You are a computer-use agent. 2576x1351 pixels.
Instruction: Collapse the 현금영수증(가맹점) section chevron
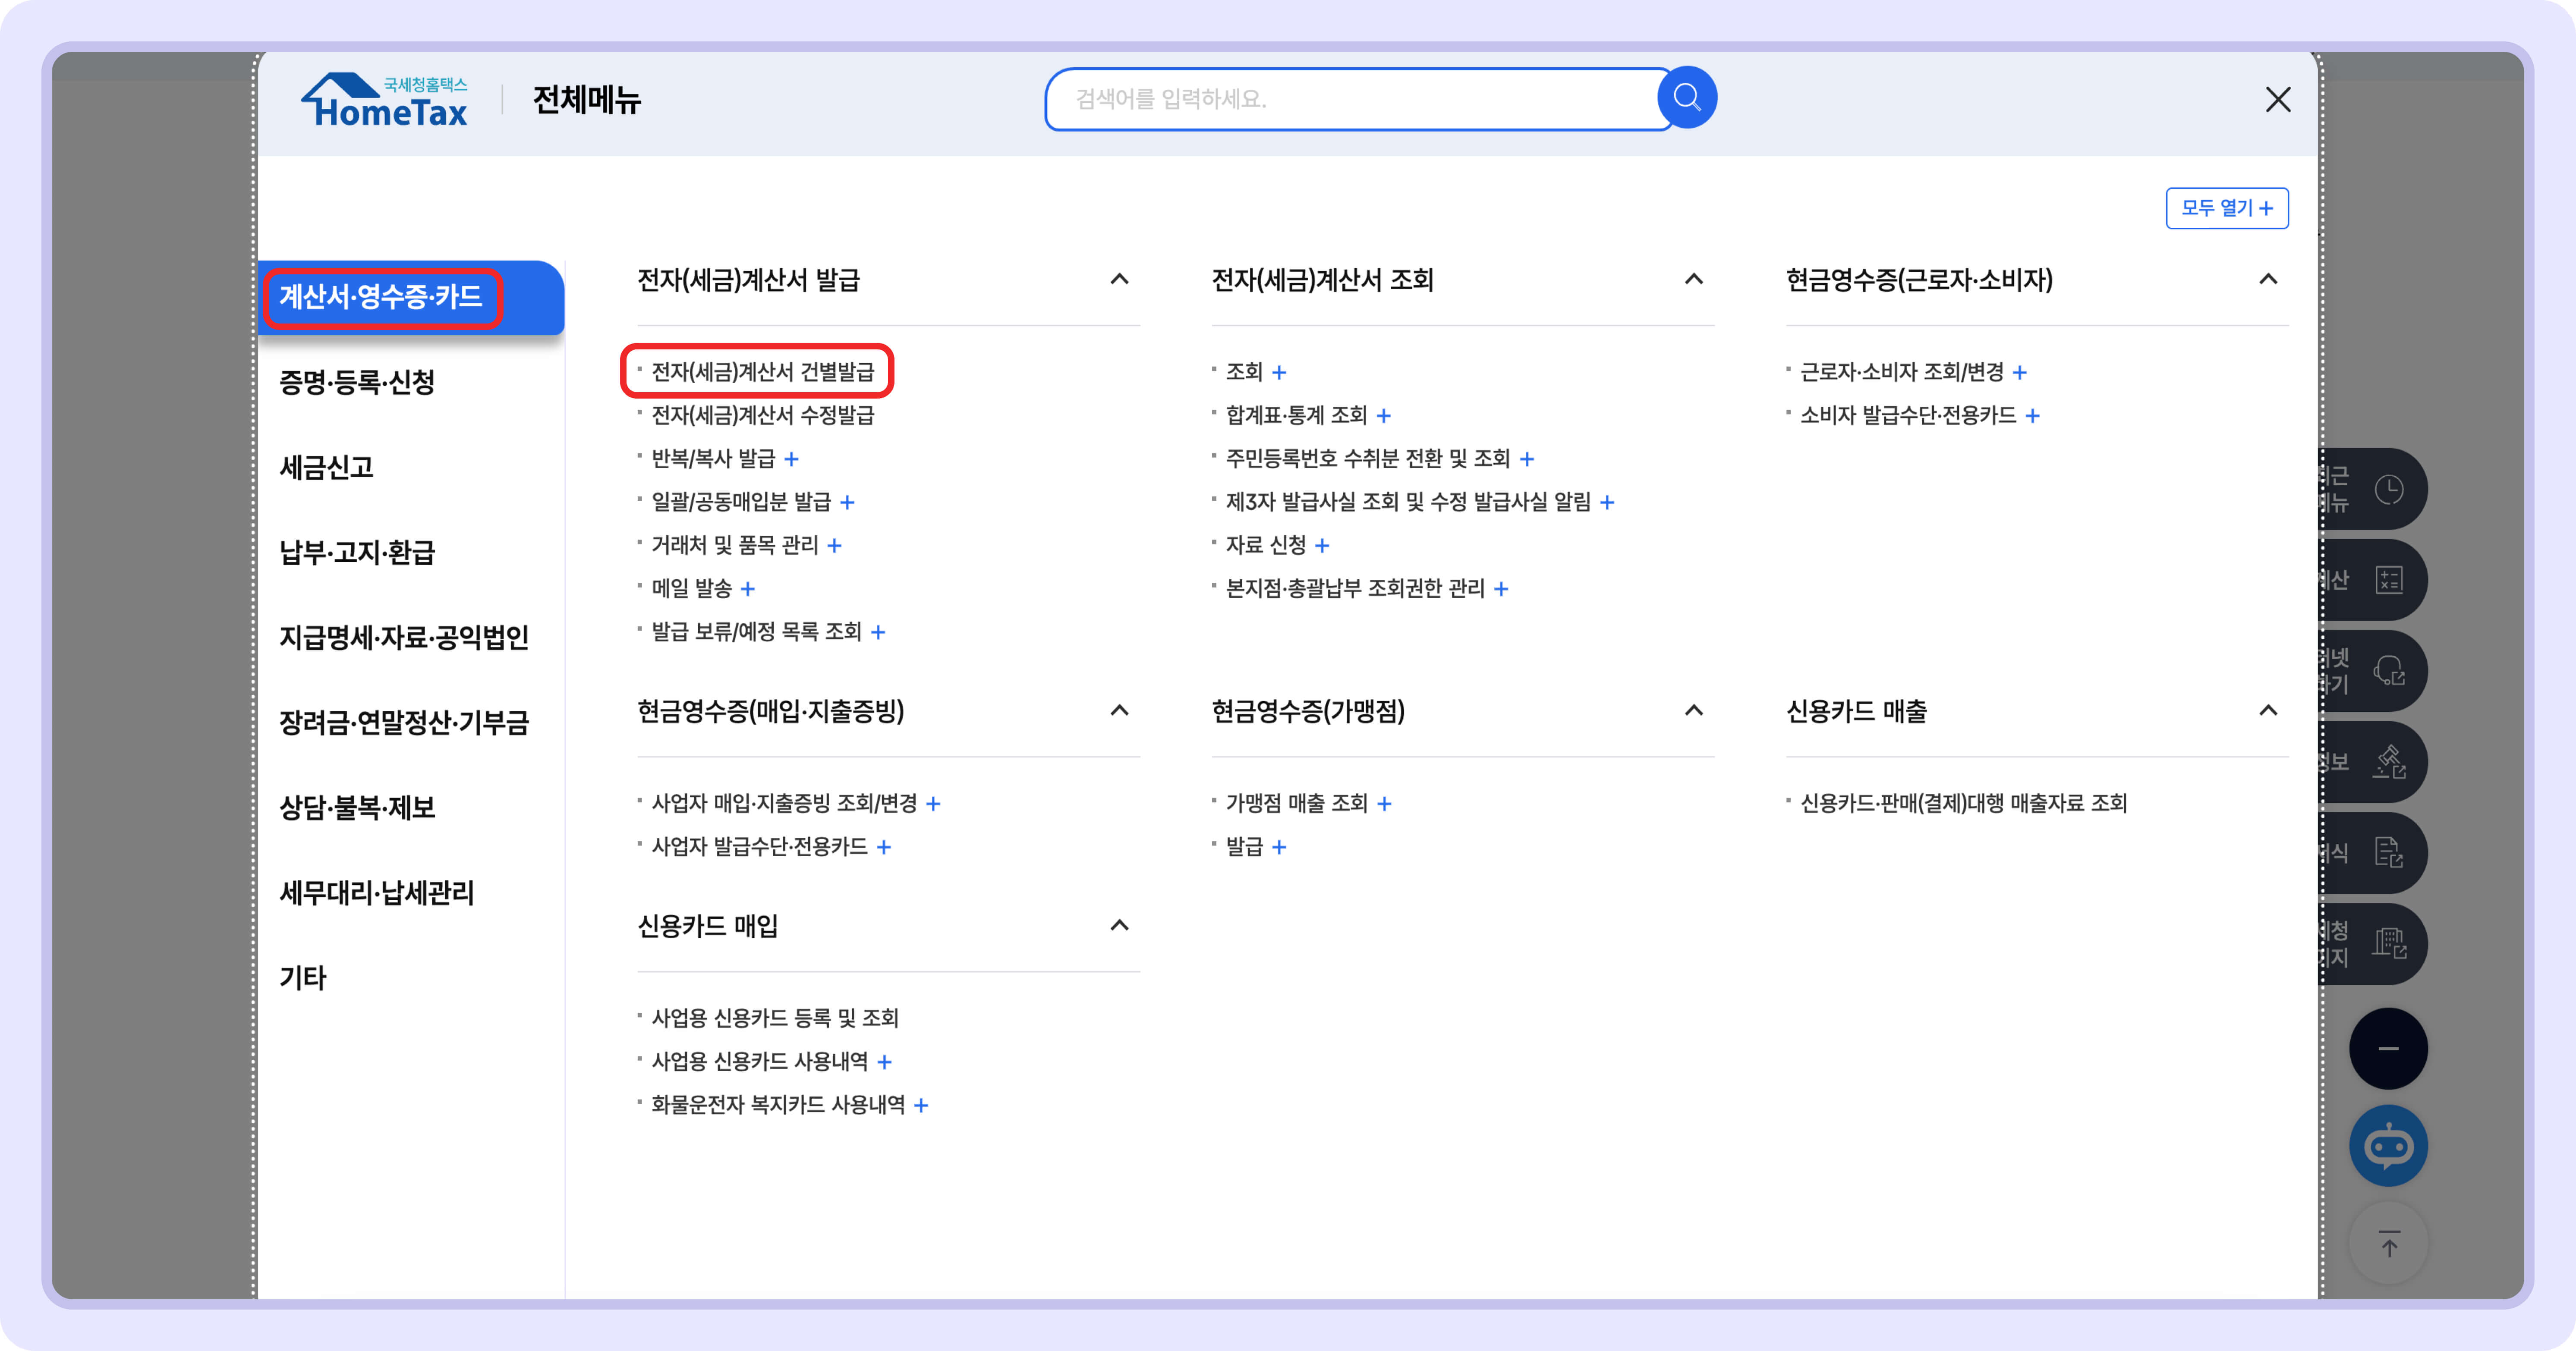coord(1693,711)
